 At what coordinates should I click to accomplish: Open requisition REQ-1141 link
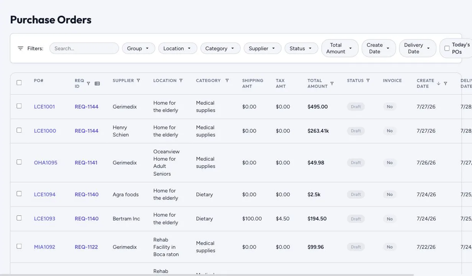click(86, 163)
